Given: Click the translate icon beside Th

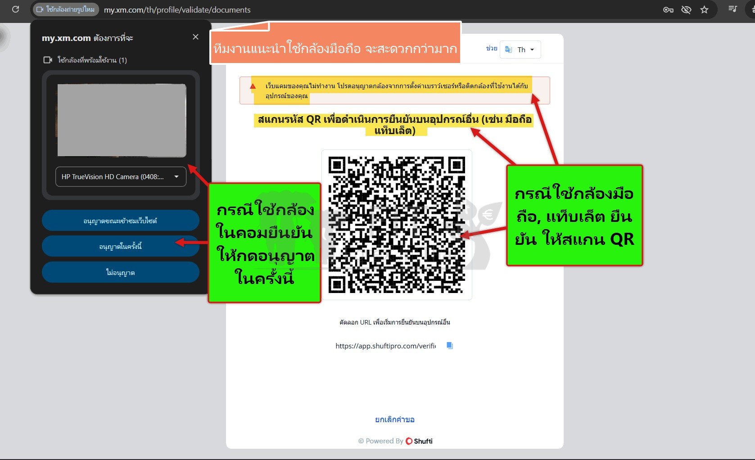Looking at the screenshot, I should 509,50.
